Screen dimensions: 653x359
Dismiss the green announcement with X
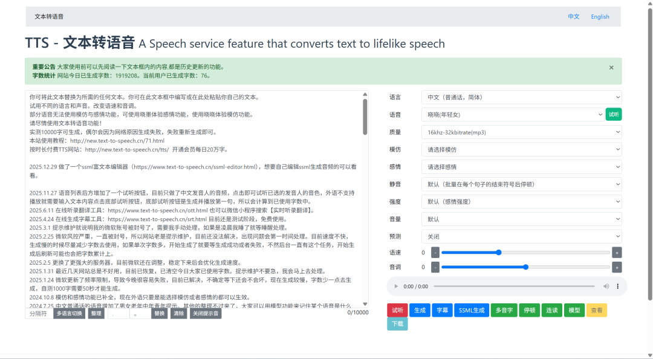tap(611, 68)
